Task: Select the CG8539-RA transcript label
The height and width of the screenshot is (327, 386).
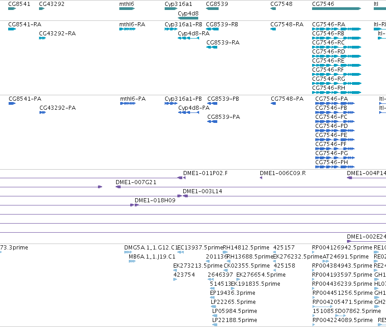Action: coord(223,43)
